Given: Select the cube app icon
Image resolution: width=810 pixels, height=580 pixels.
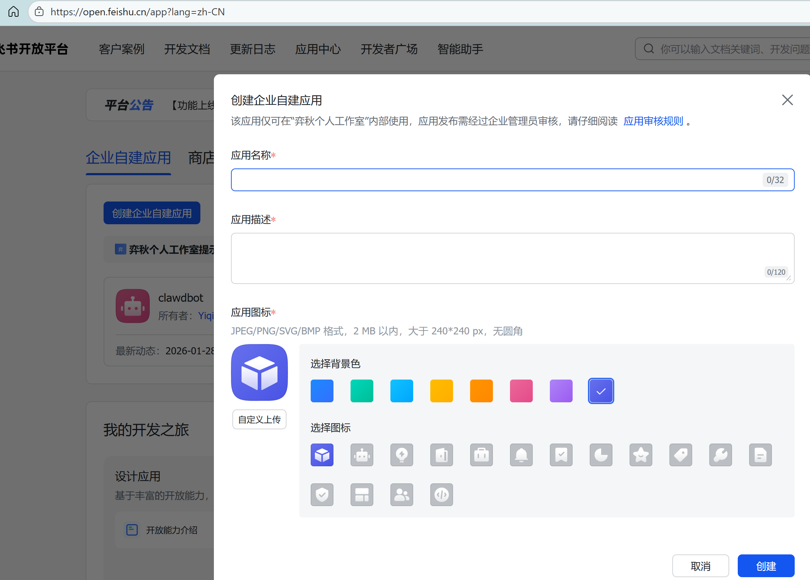Looking at the screenshot, I should pos(322,455).
